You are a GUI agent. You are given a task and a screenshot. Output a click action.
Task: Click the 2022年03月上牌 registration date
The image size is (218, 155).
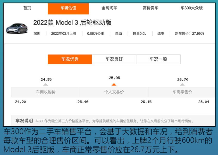point(64,34)
